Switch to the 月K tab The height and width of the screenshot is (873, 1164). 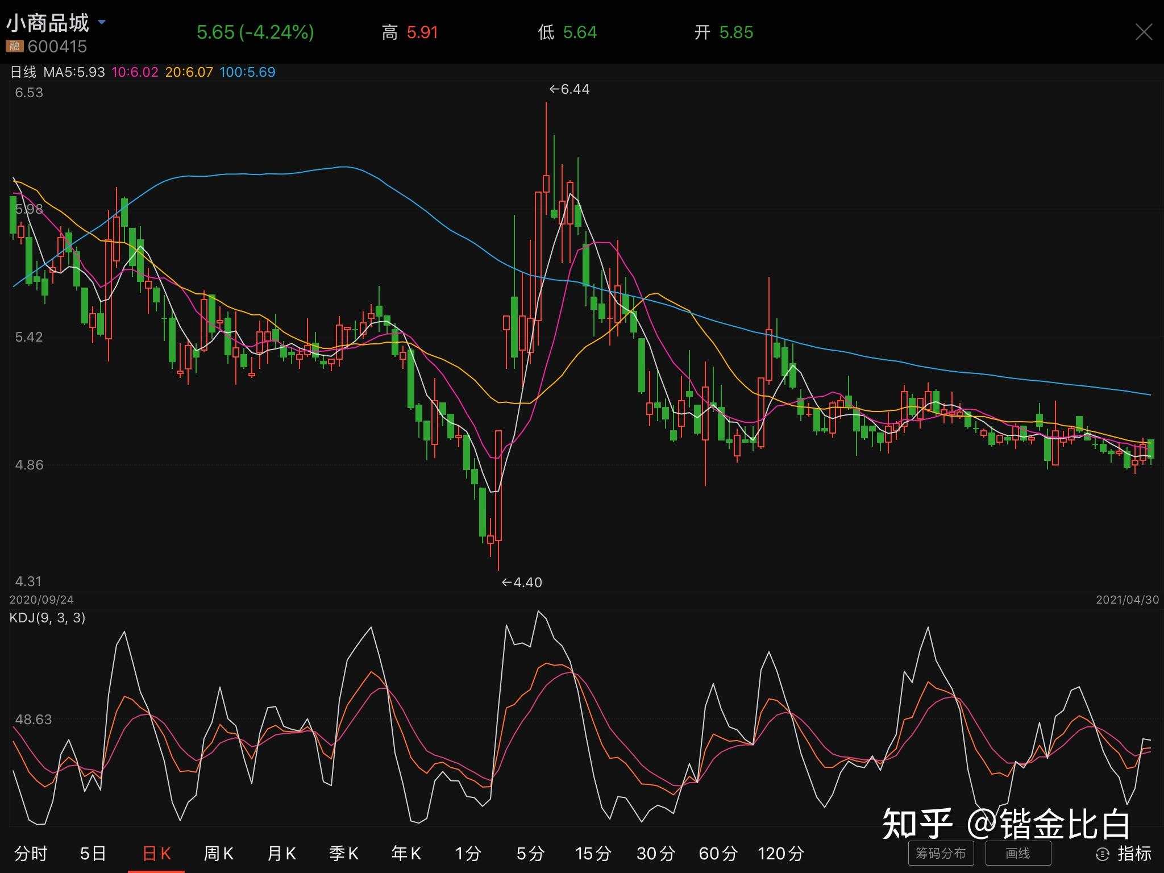click(281, 853)
